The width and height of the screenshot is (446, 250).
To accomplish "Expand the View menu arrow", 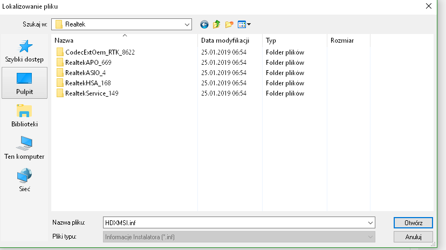I will [x=249, y=24].
